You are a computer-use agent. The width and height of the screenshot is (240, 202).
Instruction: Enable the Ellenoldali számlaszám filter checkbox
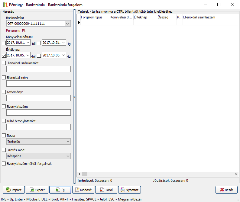pyautogui.click(x=4, y=63)
